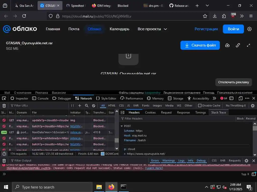Open the extensions puzzle-piece icon
The height and width of the screenshot is (192, 257).
(x=224, y=16)
